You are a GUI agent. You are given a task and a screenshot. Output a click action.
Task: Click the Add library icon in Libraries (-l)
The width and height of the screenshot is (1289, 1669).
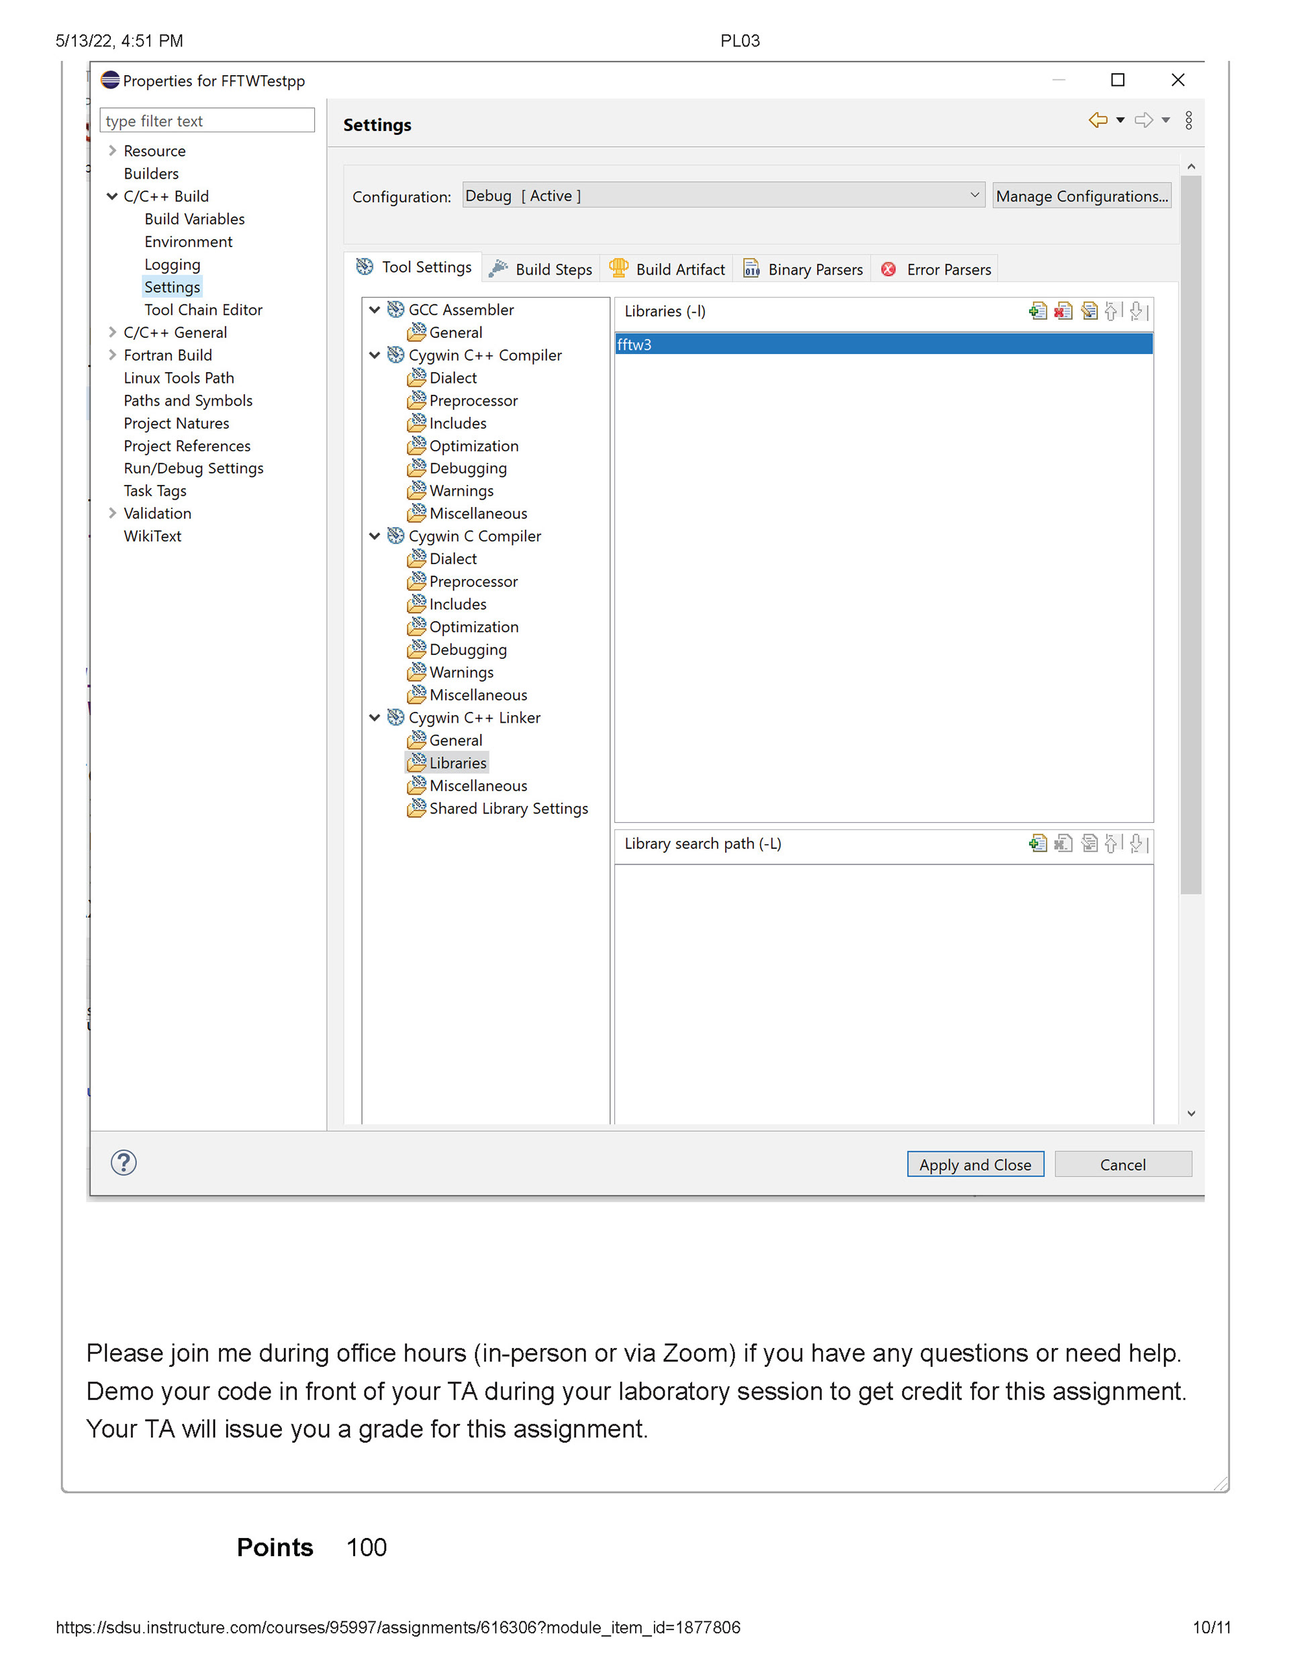click(1037, 311)
